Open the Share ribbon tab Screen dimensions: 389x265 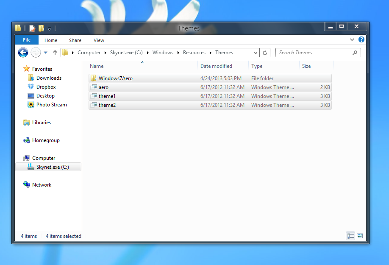[75, 40]
